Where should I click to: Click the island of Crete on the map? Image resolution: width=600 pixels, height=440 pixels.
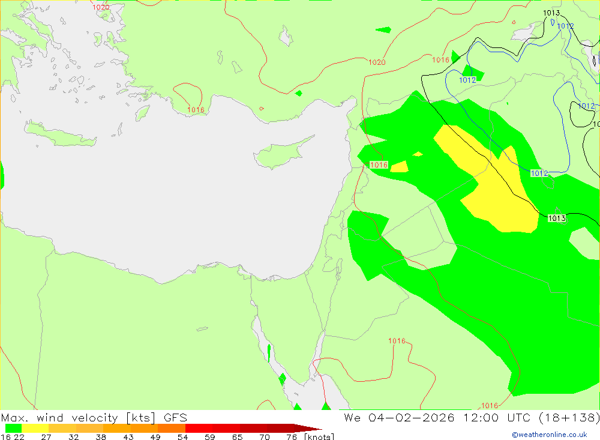(x=61, y=134)
